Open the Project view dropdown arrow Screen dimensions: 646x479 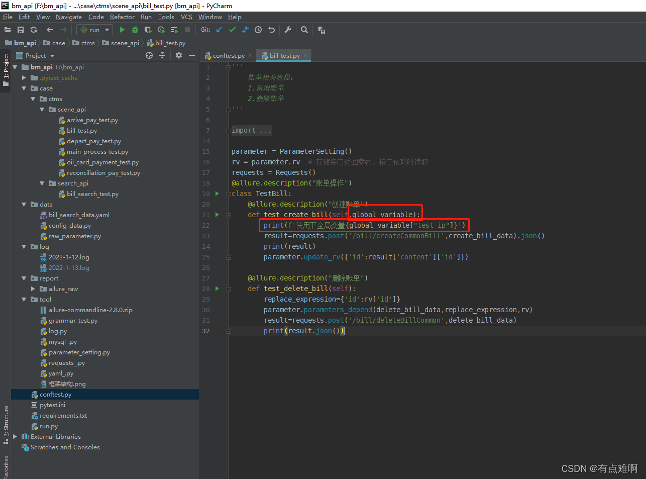coord(52,56)
